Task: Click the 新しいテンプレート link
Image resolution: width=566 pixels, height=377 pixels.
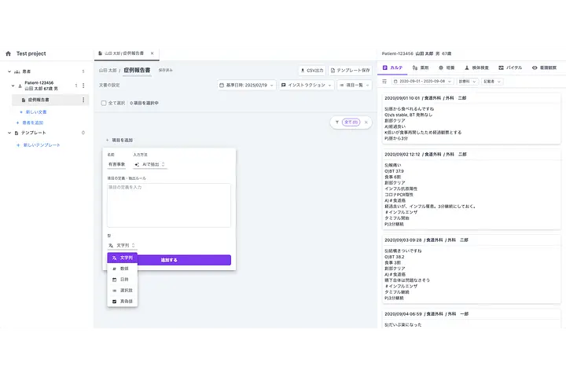Action: point(41,145)
